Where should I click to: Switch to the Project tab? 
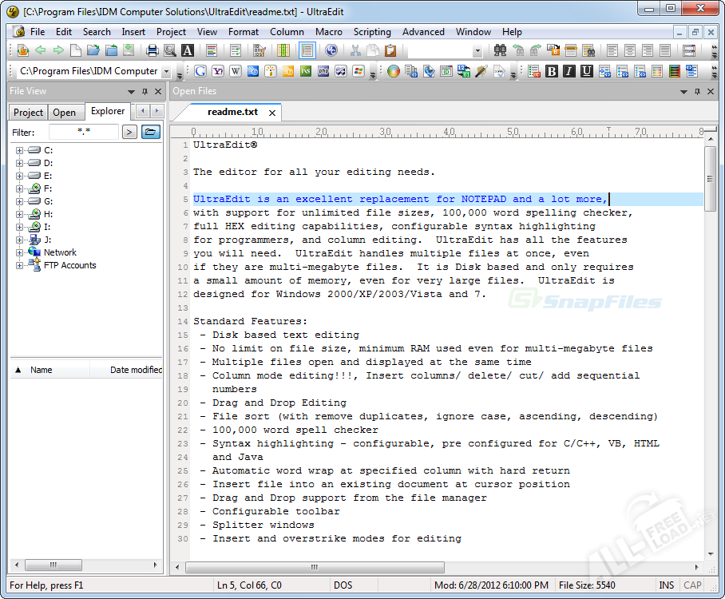pos(29,113)
